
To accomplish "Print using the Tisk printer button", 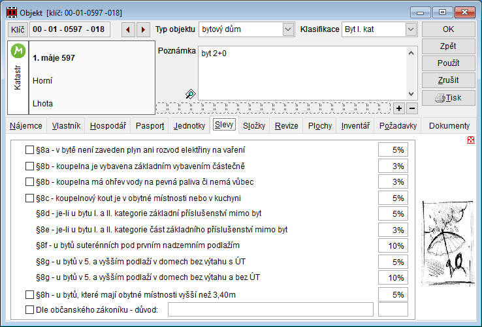I will coord(448,97).
